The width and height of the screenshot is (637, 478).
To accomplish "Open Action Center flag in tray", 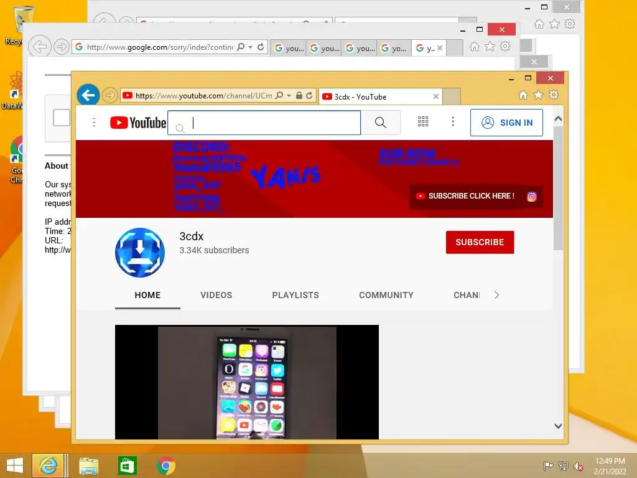I will 548,466.
